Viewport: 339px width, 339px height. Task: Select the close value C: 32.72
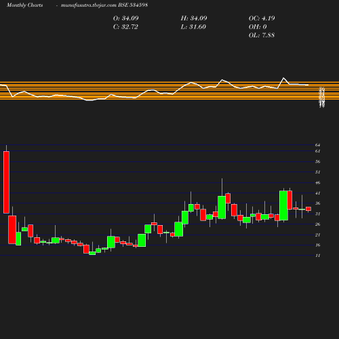[125, 27]
